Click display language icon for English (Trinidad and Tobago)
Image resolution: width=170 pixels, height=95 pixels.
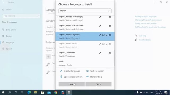100,17
